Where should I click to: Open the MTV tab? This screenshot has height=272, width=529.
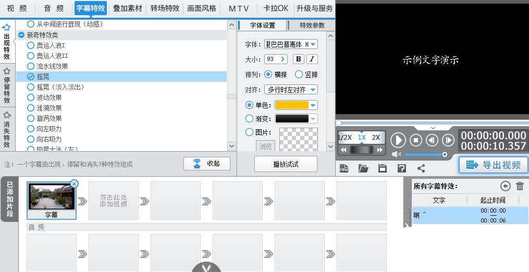pos(239,8)
